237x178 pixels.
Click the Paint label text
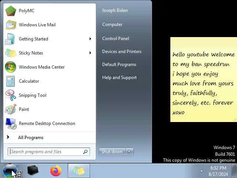click(x=24, y=109)
